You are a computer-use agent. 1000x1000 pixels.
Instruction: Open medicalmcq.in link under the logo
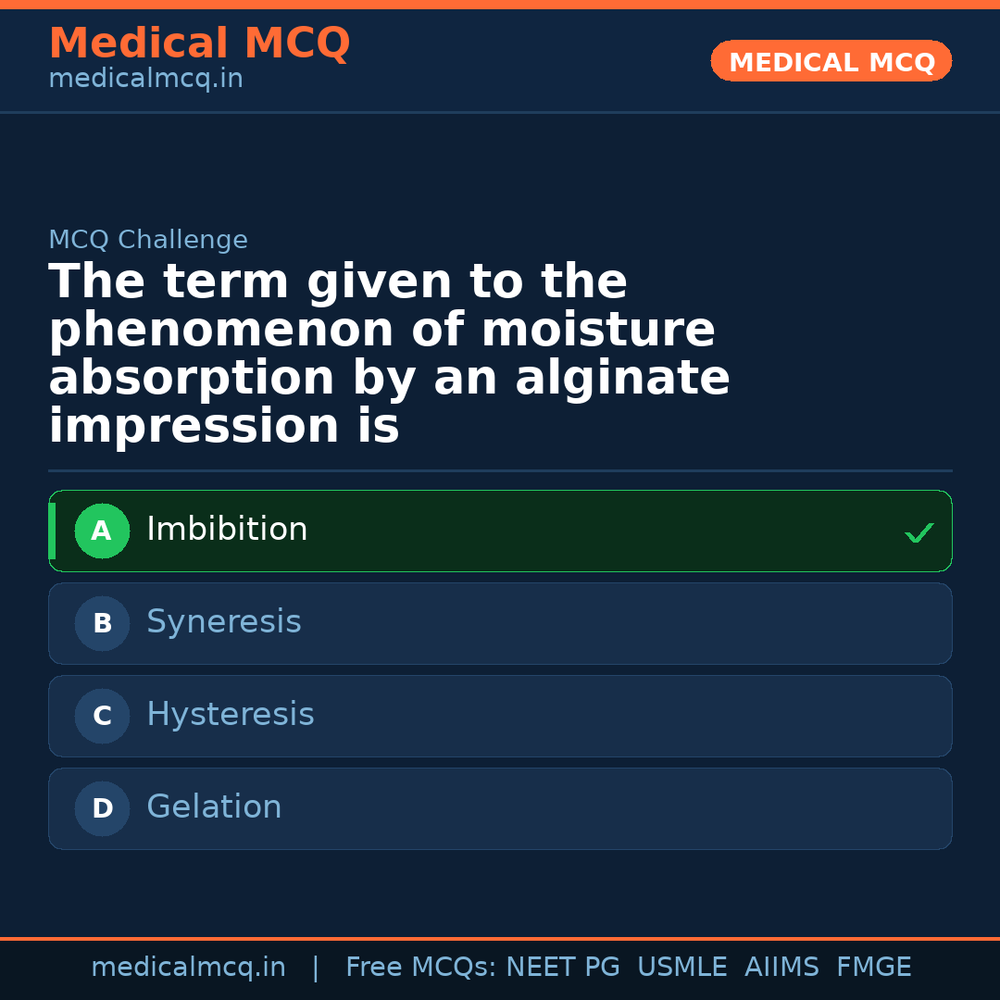(144, 78)
